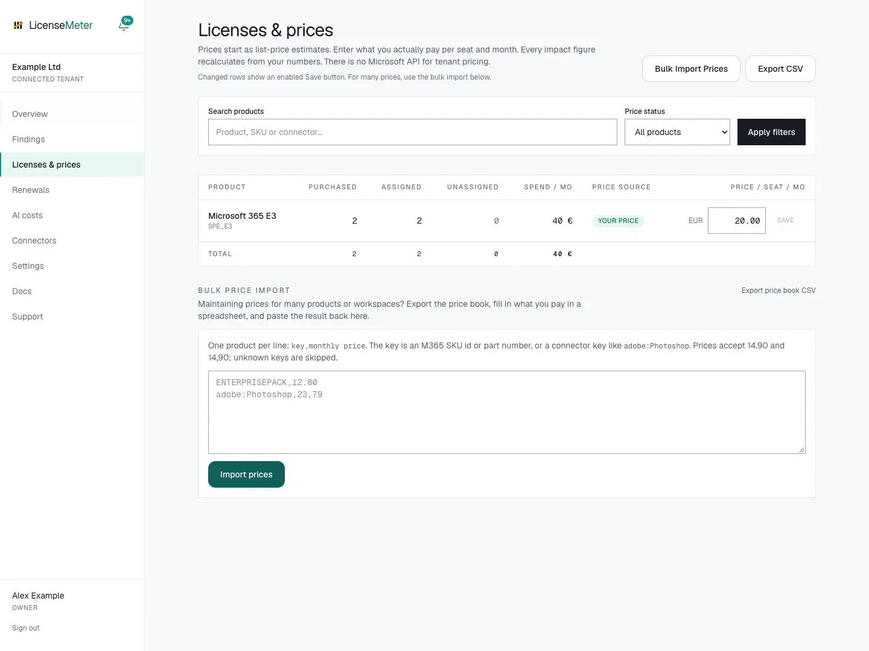Viewport: 869px width, 651px height.
Task: Click the PRICE SOURCE column header
Action: point(621,187)
